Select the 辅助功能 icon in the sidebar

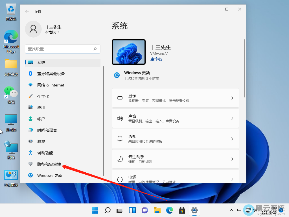(x=30, y=153)
